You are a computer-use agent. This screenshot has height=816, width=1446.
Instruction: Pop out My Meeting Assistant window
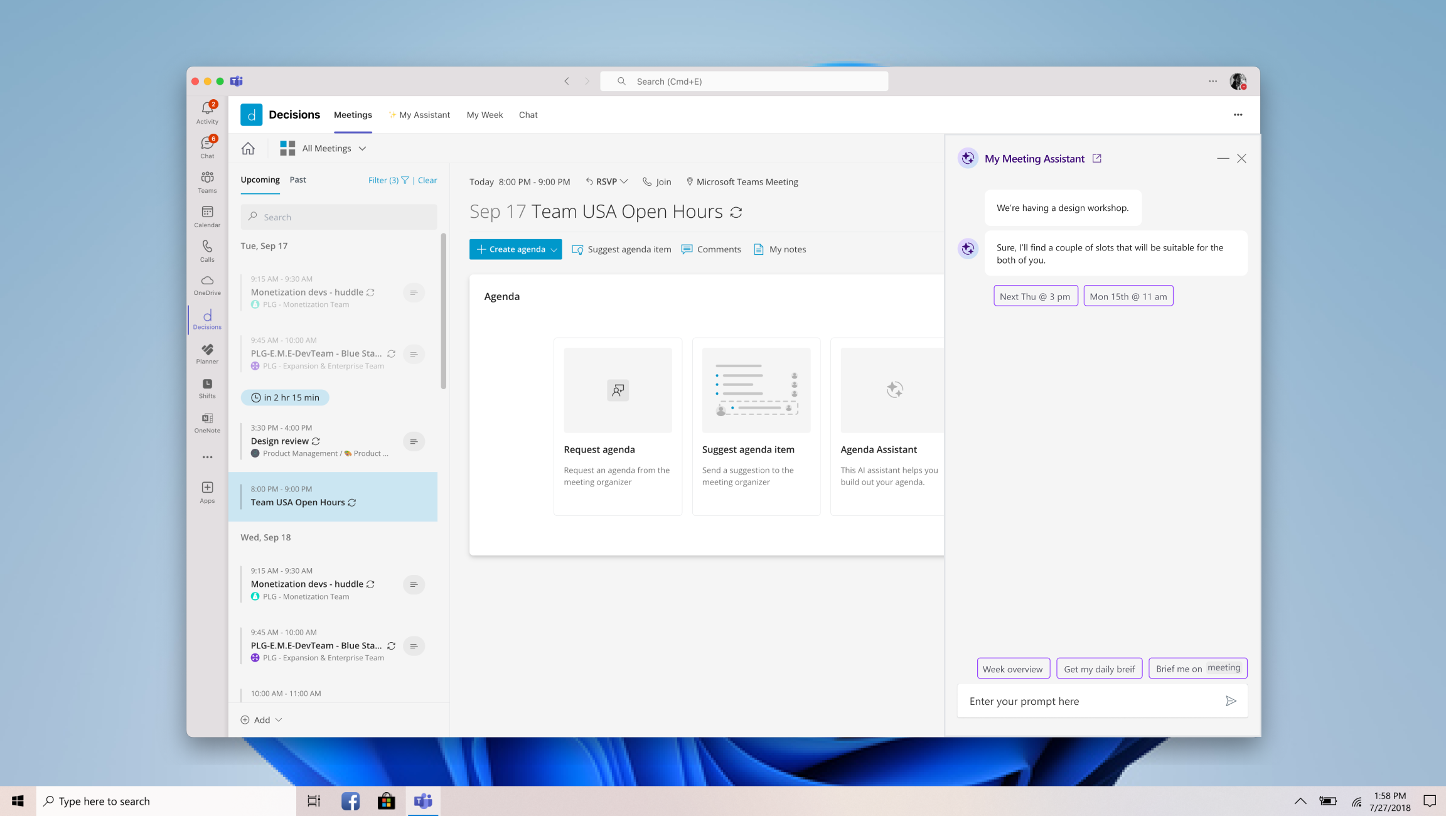[1096, 158]
